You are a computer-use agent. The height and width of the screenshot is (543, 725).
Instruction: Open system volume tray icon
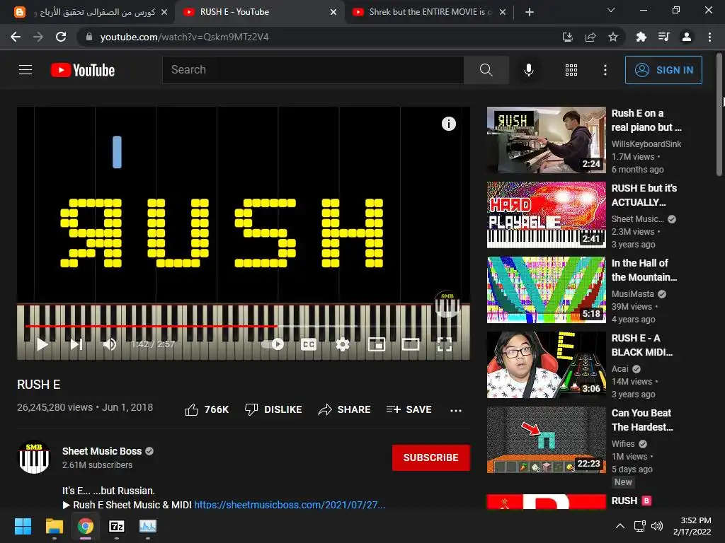pyautogui.click(x=656, y=526)
